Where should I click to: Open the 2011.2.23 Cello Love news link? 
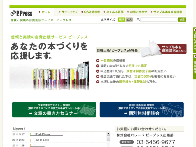[46, 140]
